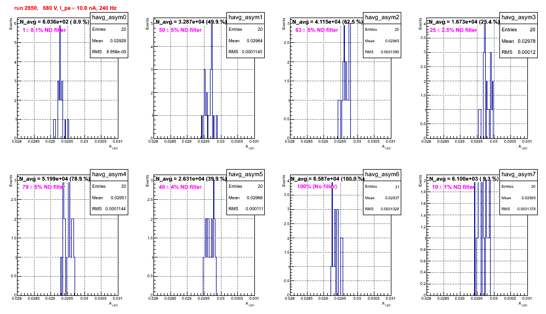The width and height of the screenshot is (546, 314).
Task: Select the magenta 100% (No filter) label
Action: click(x=317, y=187)
